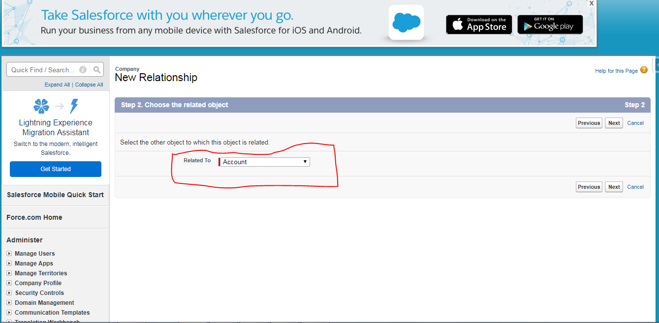The width and height of the screenshot is (659, 323).
Task: Click the Step 2. Choose the related object header
Action: click(x=175, y=105)
